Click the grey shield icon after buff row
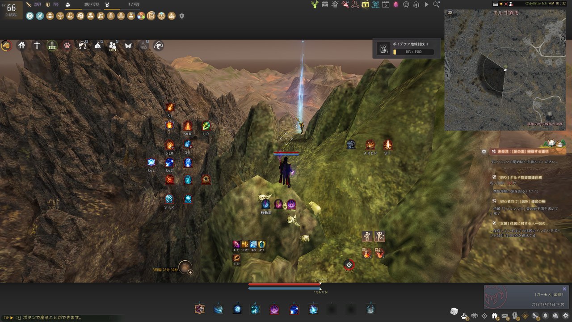 (x=182, y=16)
